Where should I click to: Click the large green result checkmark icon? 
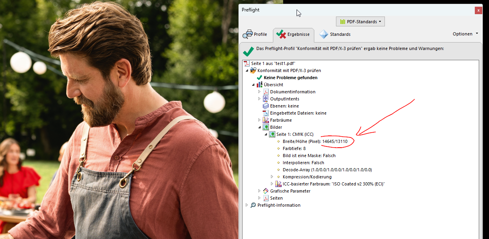tap(248, 51)
